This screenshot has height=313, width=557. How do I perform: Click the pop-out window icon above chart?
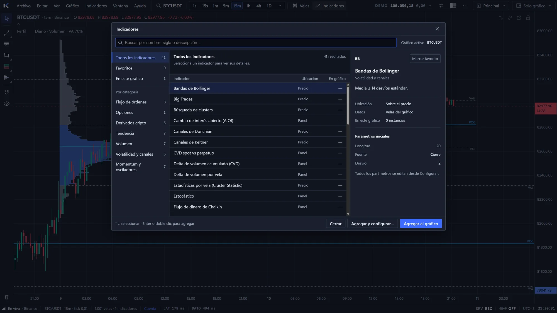(x=519, y=18)
